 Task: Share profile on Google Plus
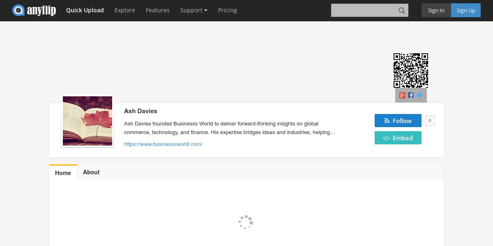pos(402,95)
